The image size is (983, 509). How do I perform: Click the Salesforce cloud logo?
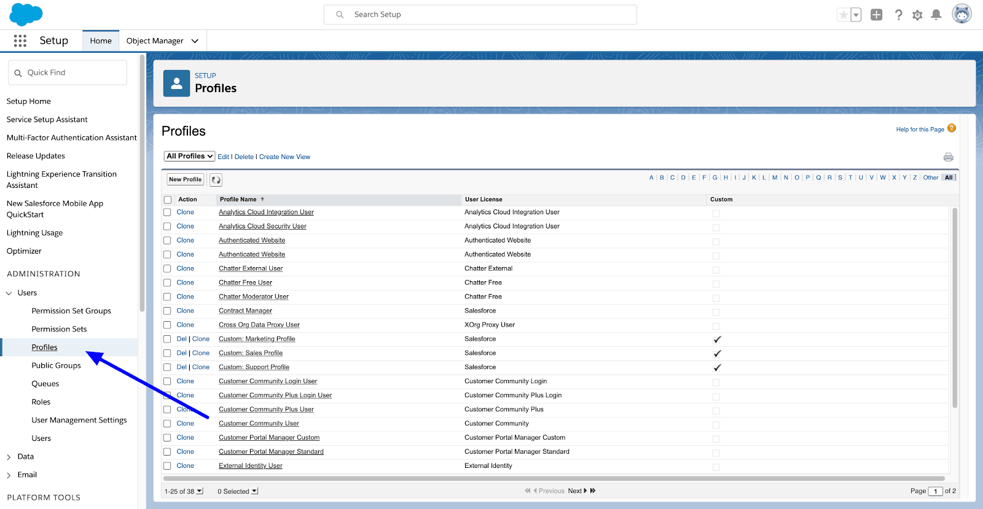pyautogui.click(x=26, y=14)
